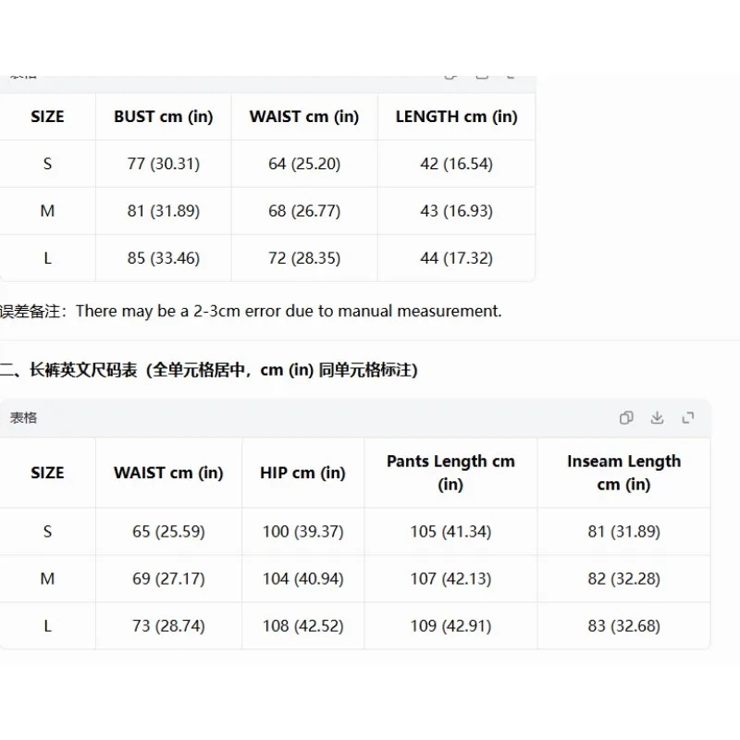Copy the pants size table
Viewport: 740px width, 740px height.
point(626,418)
